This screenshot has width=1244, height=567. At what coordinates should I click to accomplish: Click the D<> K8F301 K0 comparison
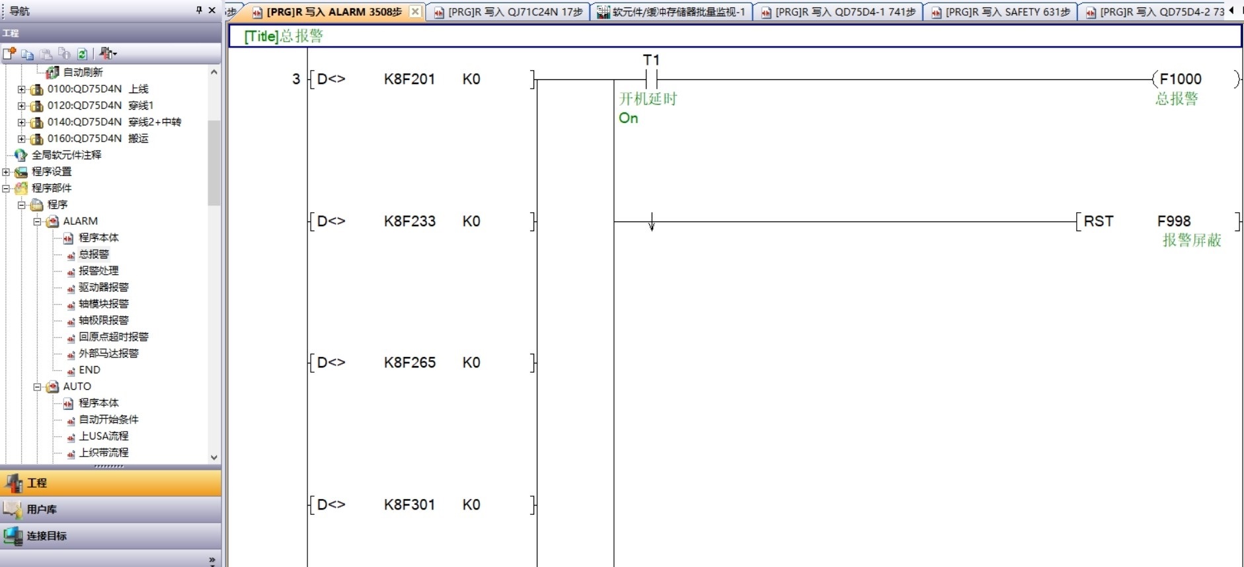422,505
